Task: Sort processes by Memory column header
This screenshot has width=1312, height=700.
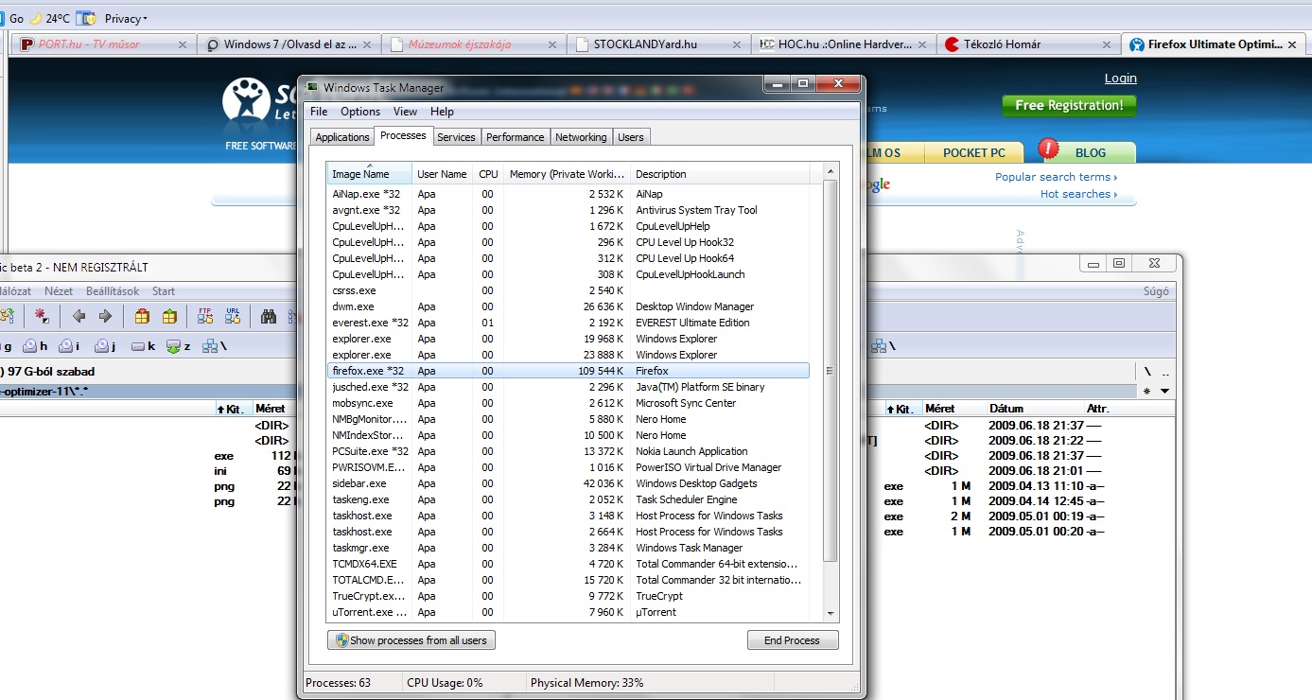Action: coord(567,174)
